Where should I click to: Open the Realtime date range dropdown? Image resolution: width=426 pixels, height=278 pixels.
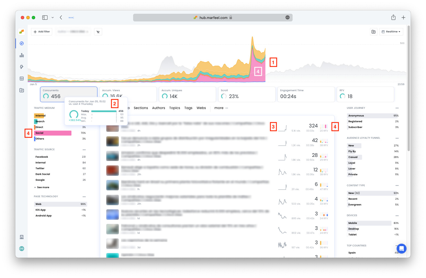click(391, 32)
